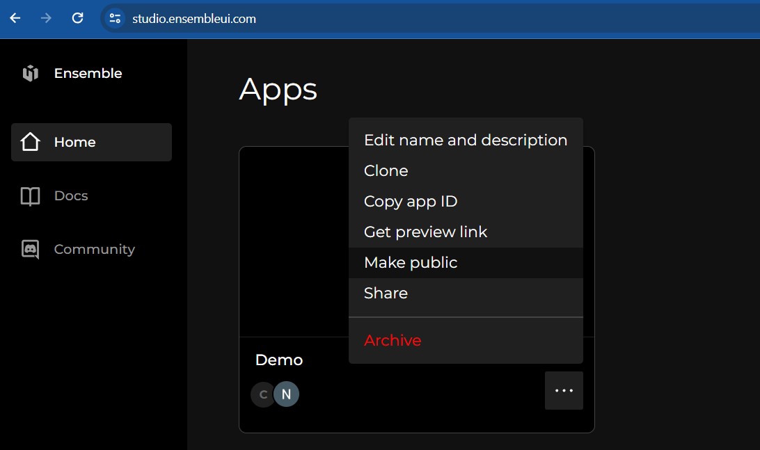The width and height of the screenshot is (760, 450).
Task: Open Docs via the book icon
Action: click(x=29, y=195)
